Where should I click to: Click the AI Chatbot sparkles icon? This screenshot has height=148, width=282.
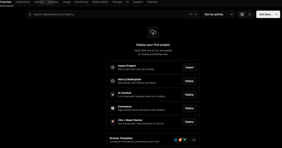113,95
